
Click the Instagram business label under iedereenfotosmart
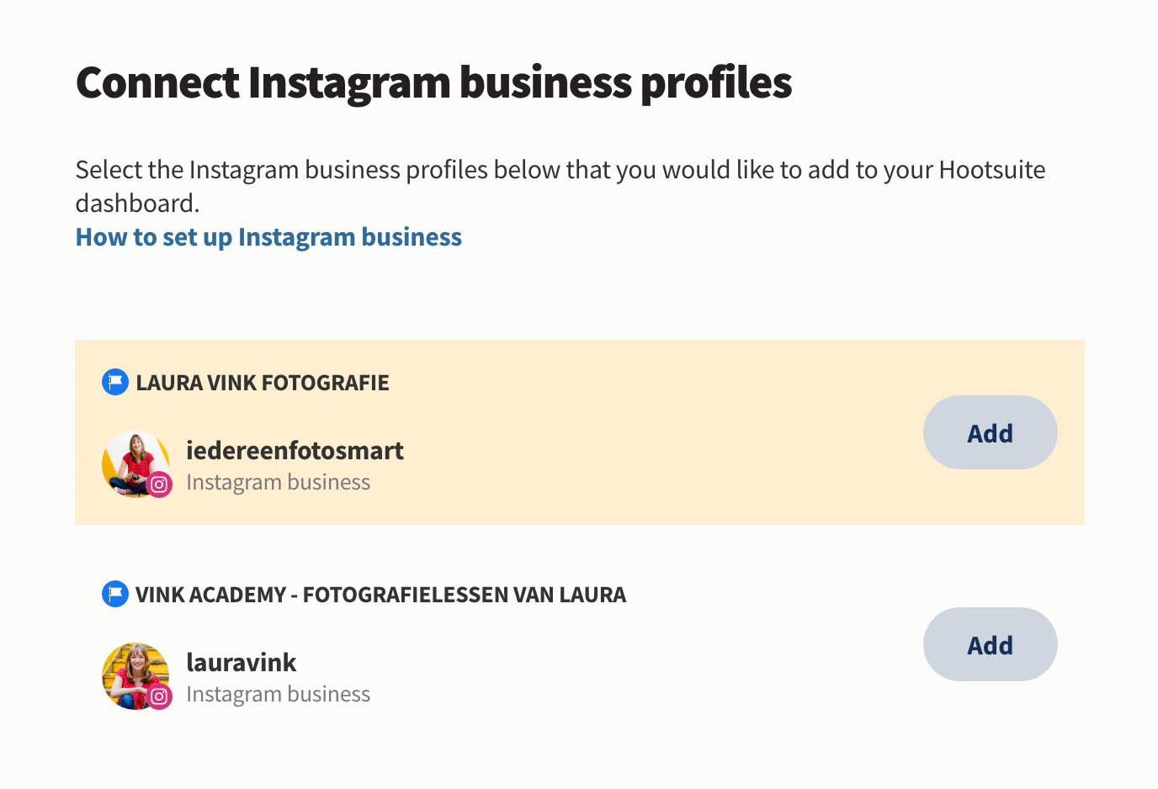(279, 482)
